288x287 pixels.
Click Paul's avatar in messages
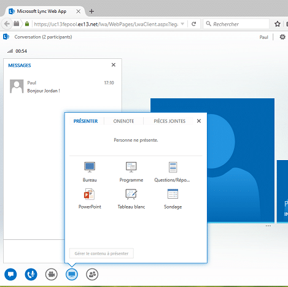tap(17, 86)
